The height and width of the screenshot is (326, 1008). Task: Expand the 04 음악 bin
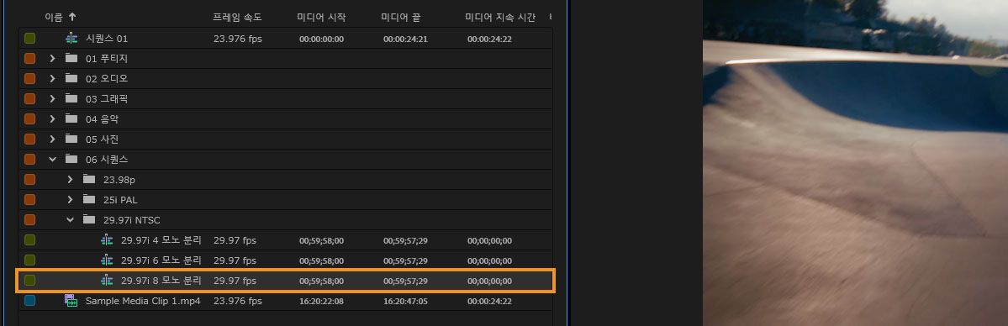click(53, 119)
